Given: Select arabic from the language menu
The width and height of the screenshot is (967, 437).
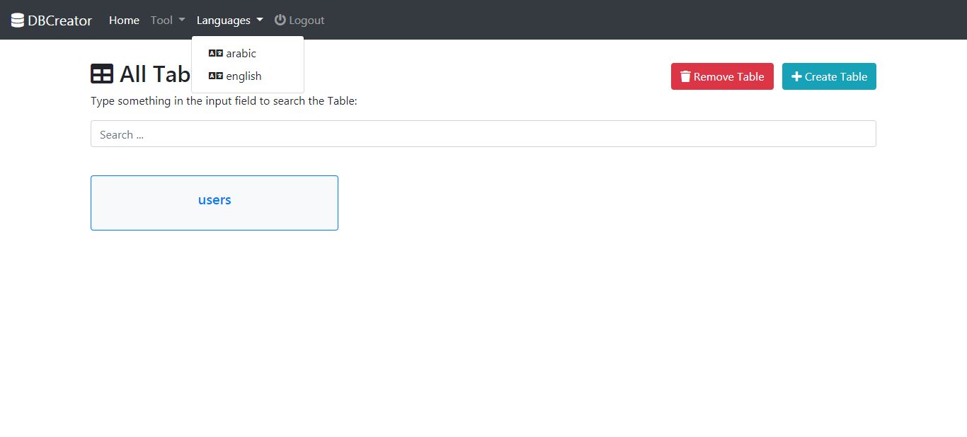Looking at the screenshot, I should pyautogui.click(x=241, y=53).
